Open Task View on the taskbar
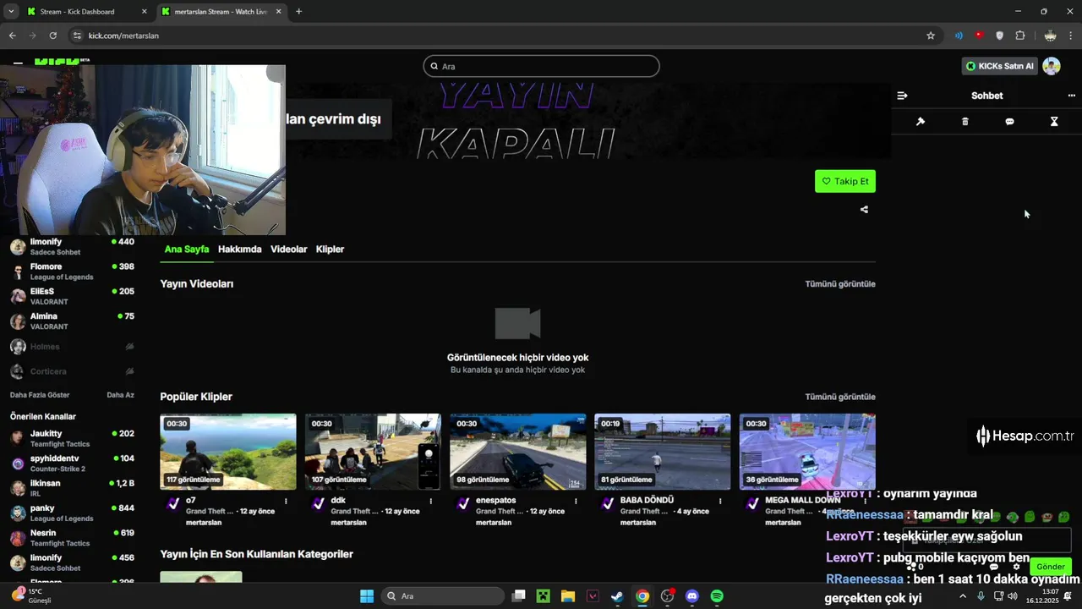Image resolution: width=1082 pixels, height=609 pixels. click(519, 596)
